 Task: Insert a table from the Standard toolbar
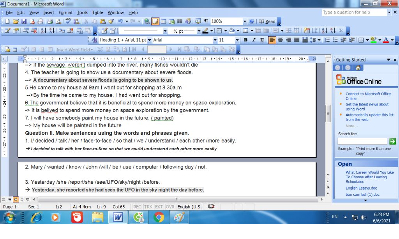[164, 22]
